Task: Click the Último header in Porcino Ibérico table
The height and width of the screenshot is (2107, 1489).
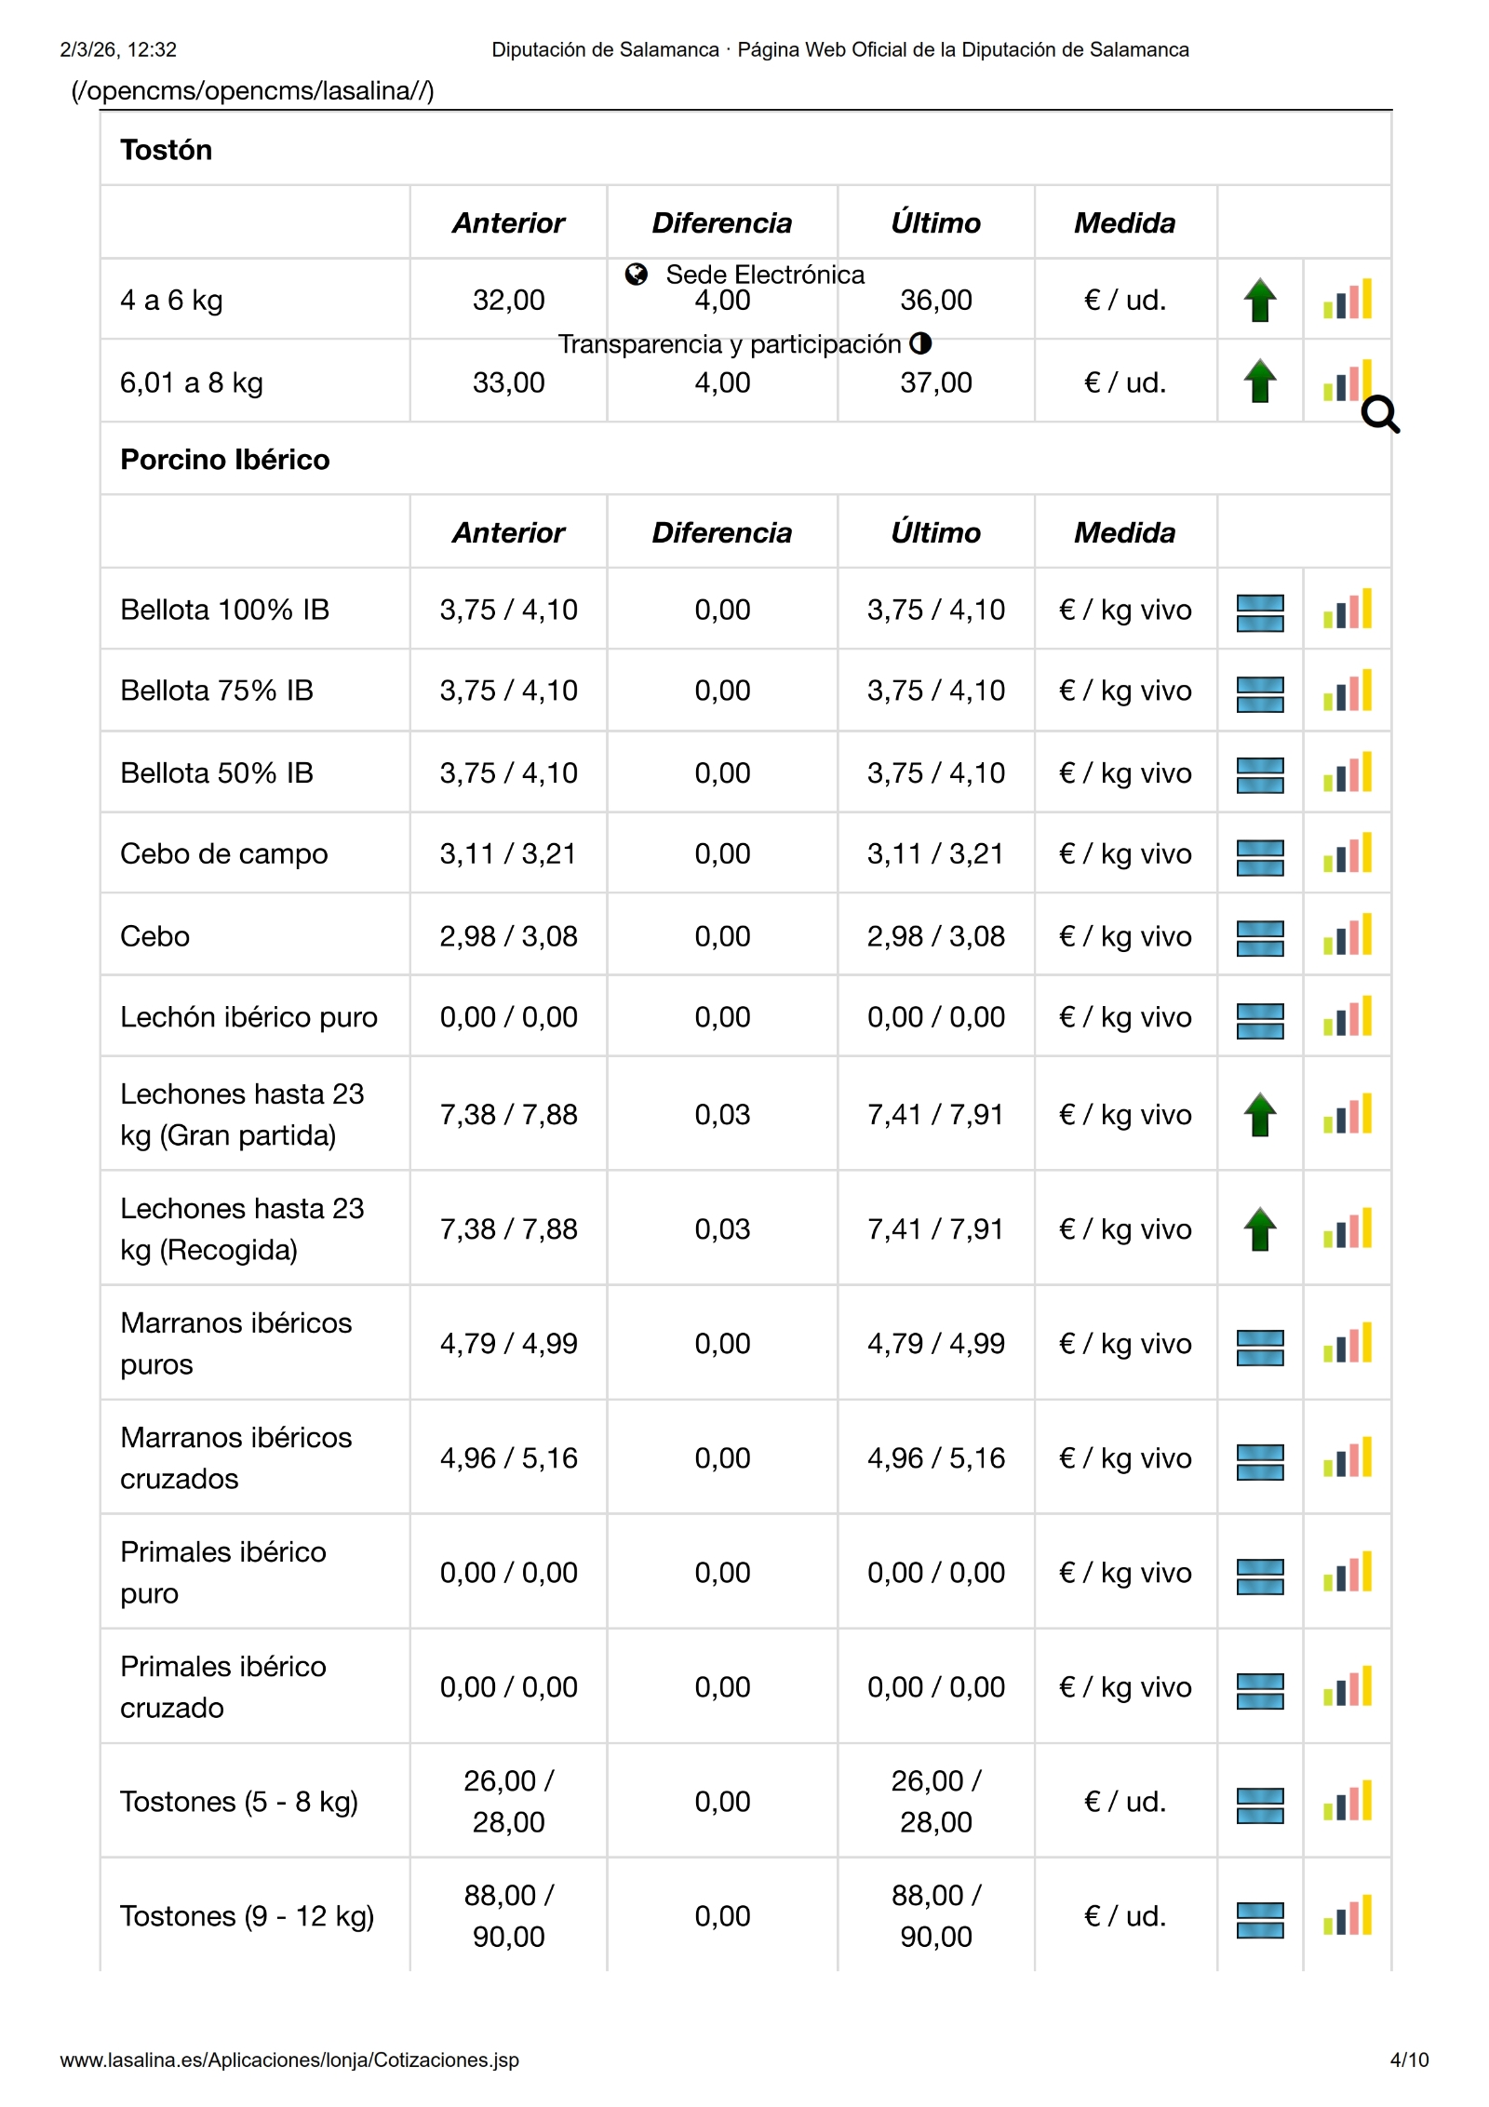Action: [x=935, y=532]
